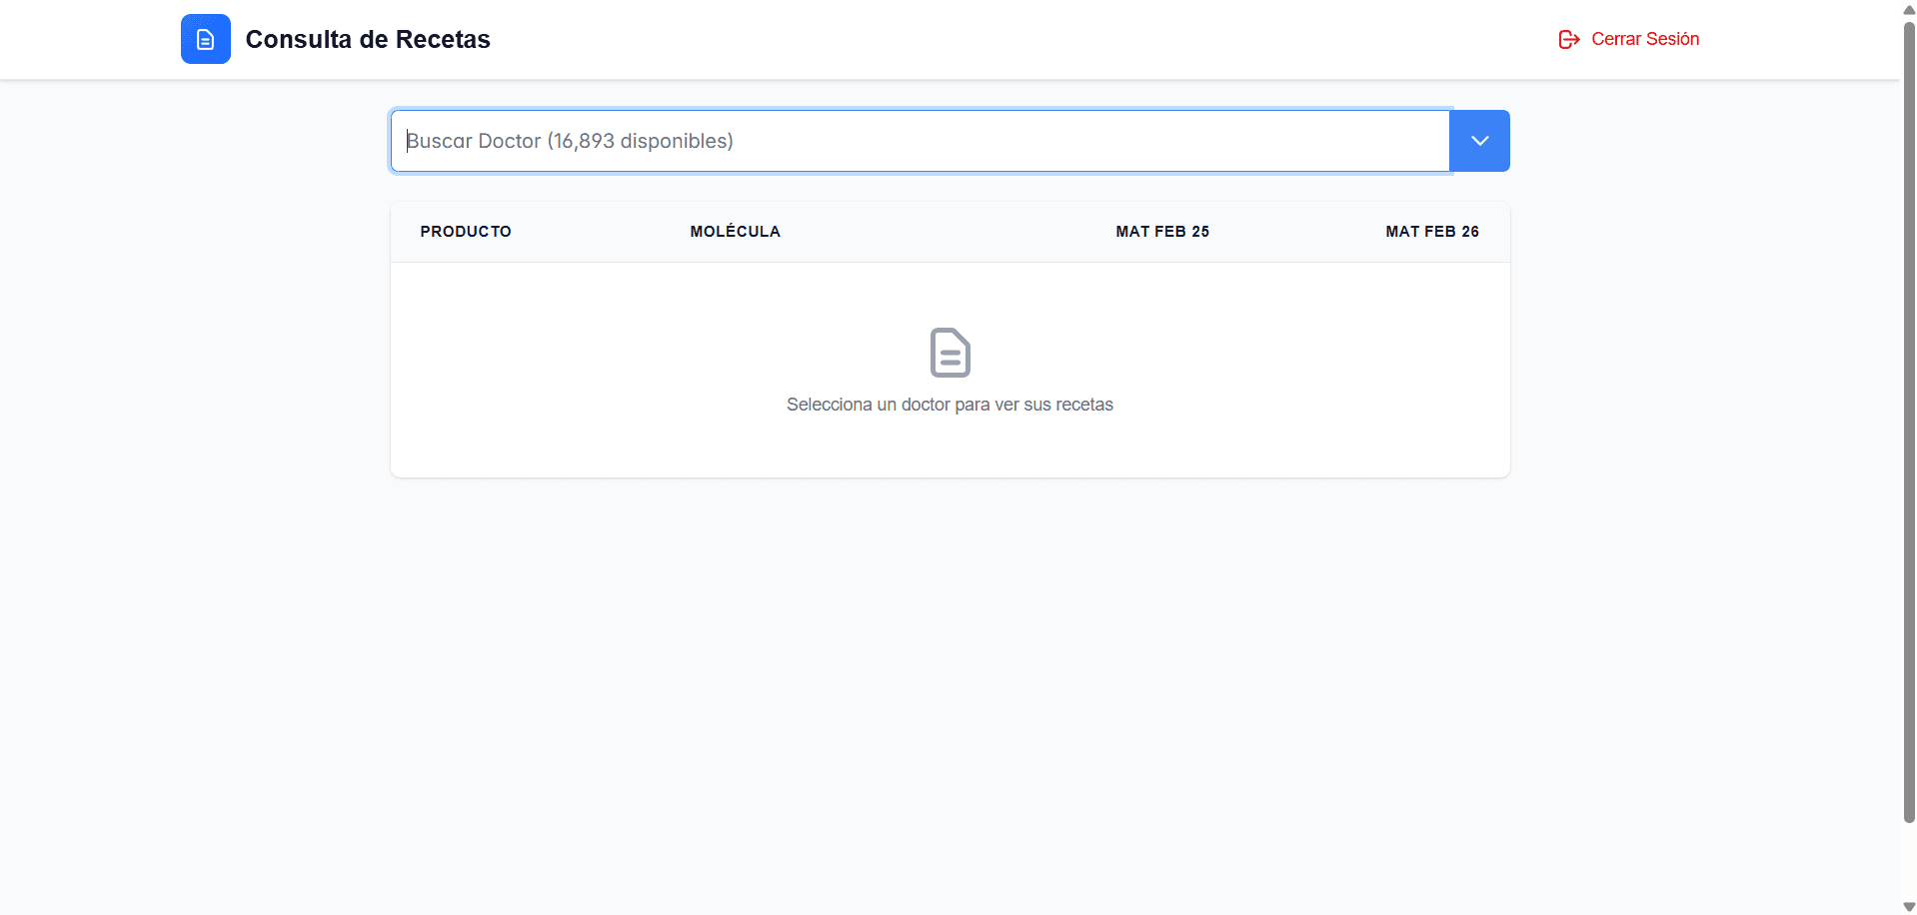Click the blank page area below the table
1917x915 pixels.
[x=950, y=699]
